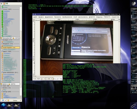Click GIMP vertical scrollbar up arrow
Image resolution: width=137 pixels, height=109 pixels.
point(119,21)
